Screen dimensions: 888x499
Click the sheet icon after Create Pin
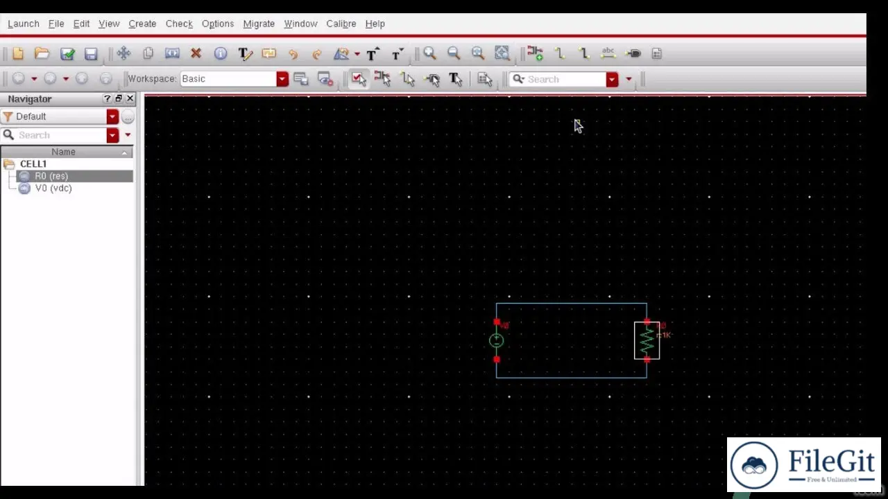[657, 53]
